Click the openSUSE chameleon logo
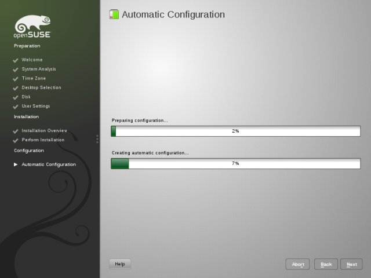 click(32, 26)
